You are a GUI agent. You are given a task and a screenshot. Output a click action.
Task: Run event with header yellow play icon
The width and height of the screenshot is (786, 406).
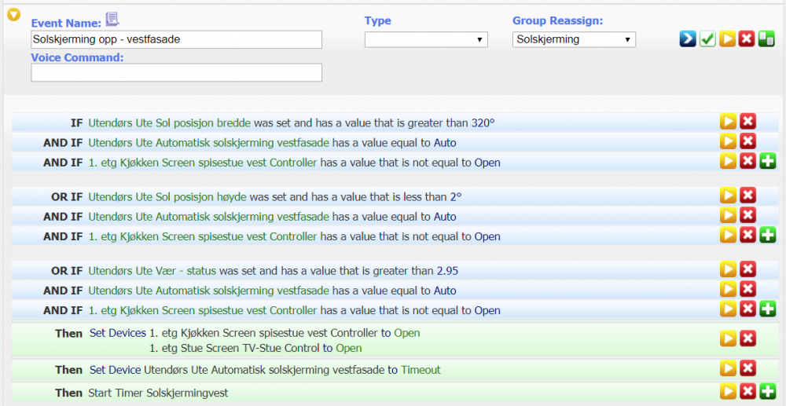(727, 39)
